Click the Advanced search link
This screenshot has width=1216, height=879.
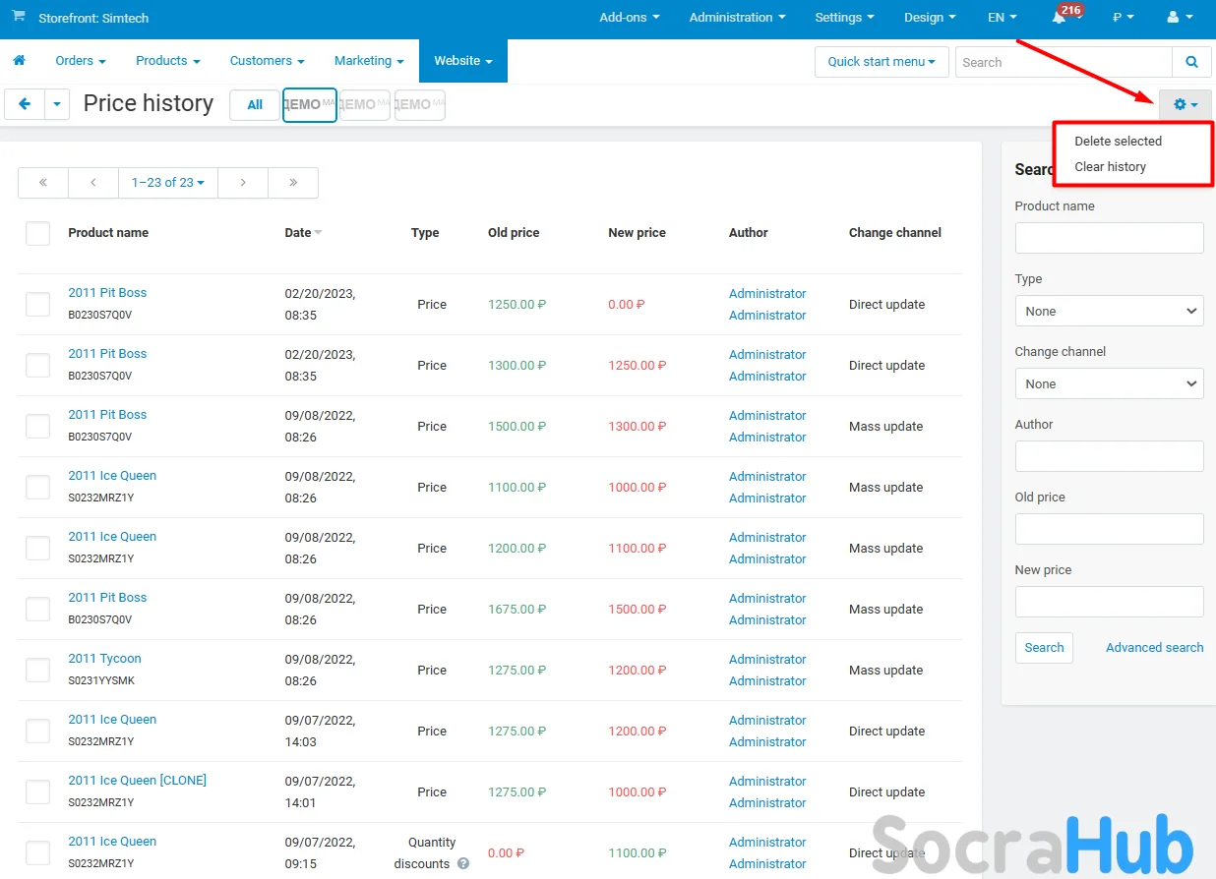tap(1154, 648)
